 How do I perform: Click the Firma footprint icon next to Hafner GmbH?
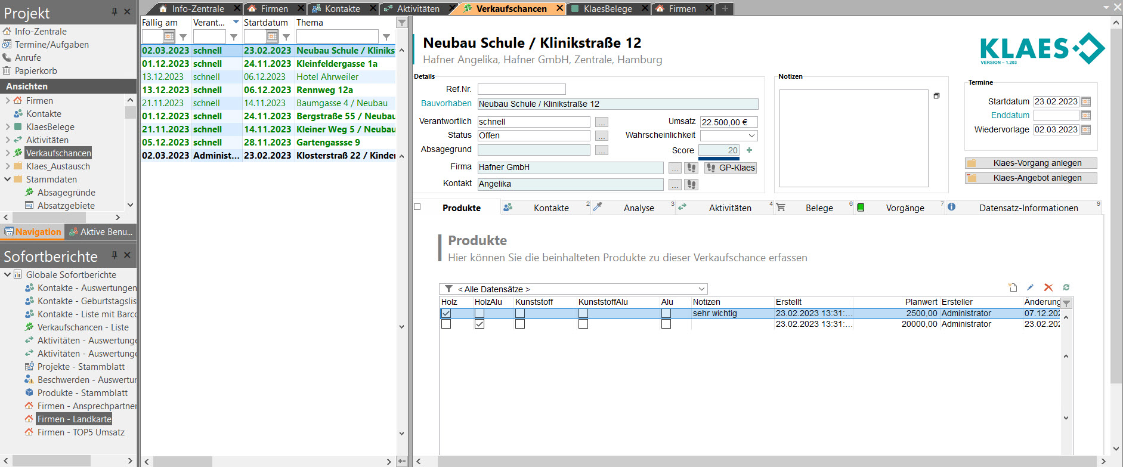tap(691, 168)
